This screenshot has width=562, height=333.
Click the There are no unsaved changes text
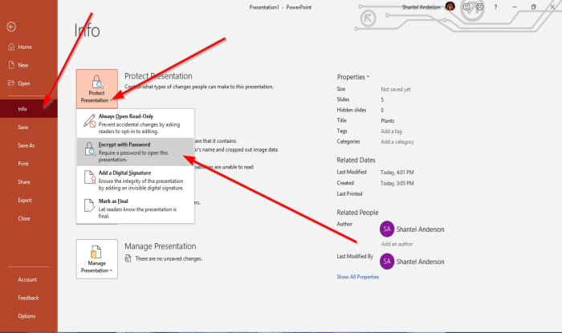pyautogui.click(x=169, y=258)
